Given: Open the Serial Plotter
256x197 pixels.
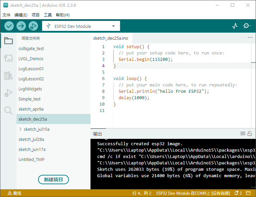Looking at the screenshot, I should [x=235, y=26].
